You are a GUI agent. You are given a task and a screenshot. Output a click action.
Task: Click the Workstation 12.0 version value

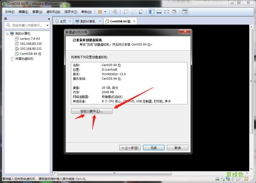tap(114, 74)
